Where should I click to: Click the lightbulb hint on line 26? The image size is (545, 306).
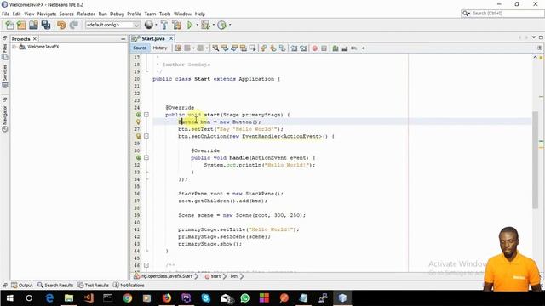click(138, 122)
